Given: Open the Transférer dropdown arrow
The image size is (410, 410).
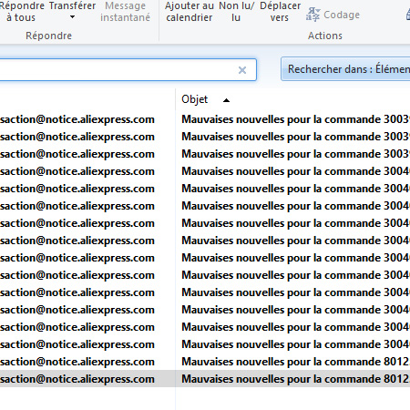Looking at the screenshot, I should point(72,17).
